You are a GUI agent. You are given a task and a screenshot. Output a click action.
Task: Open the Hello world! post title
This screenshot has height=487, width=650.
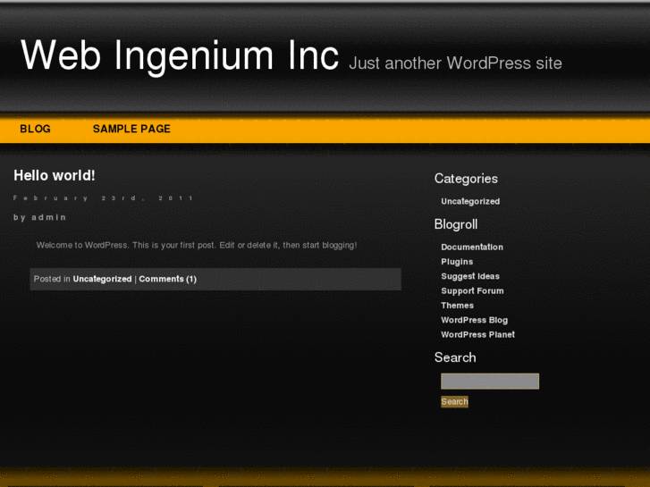click(55, 175)
